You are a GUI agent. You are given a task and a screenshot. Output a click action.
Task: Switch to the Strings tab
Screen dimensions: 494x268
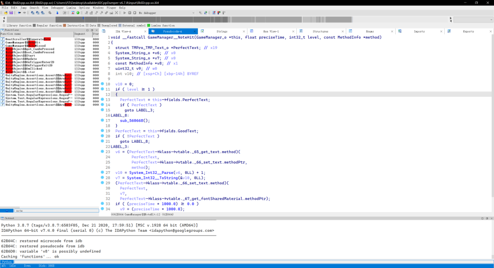pyautogui.click(x=222, y=31)
